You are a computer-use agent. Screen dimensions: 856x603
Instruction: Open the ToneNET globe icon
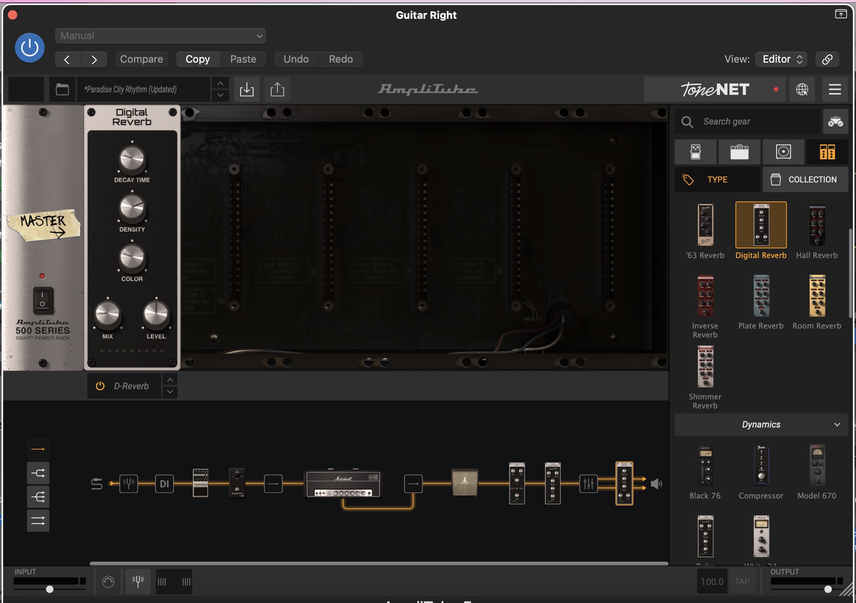tap(802, 90)
